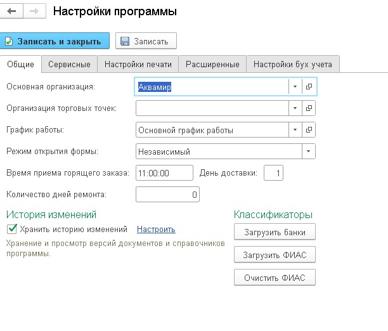Screen dimensions: 388x331
Task: Click the Очистить ФИАС button
Action: [x=275, y=278]
